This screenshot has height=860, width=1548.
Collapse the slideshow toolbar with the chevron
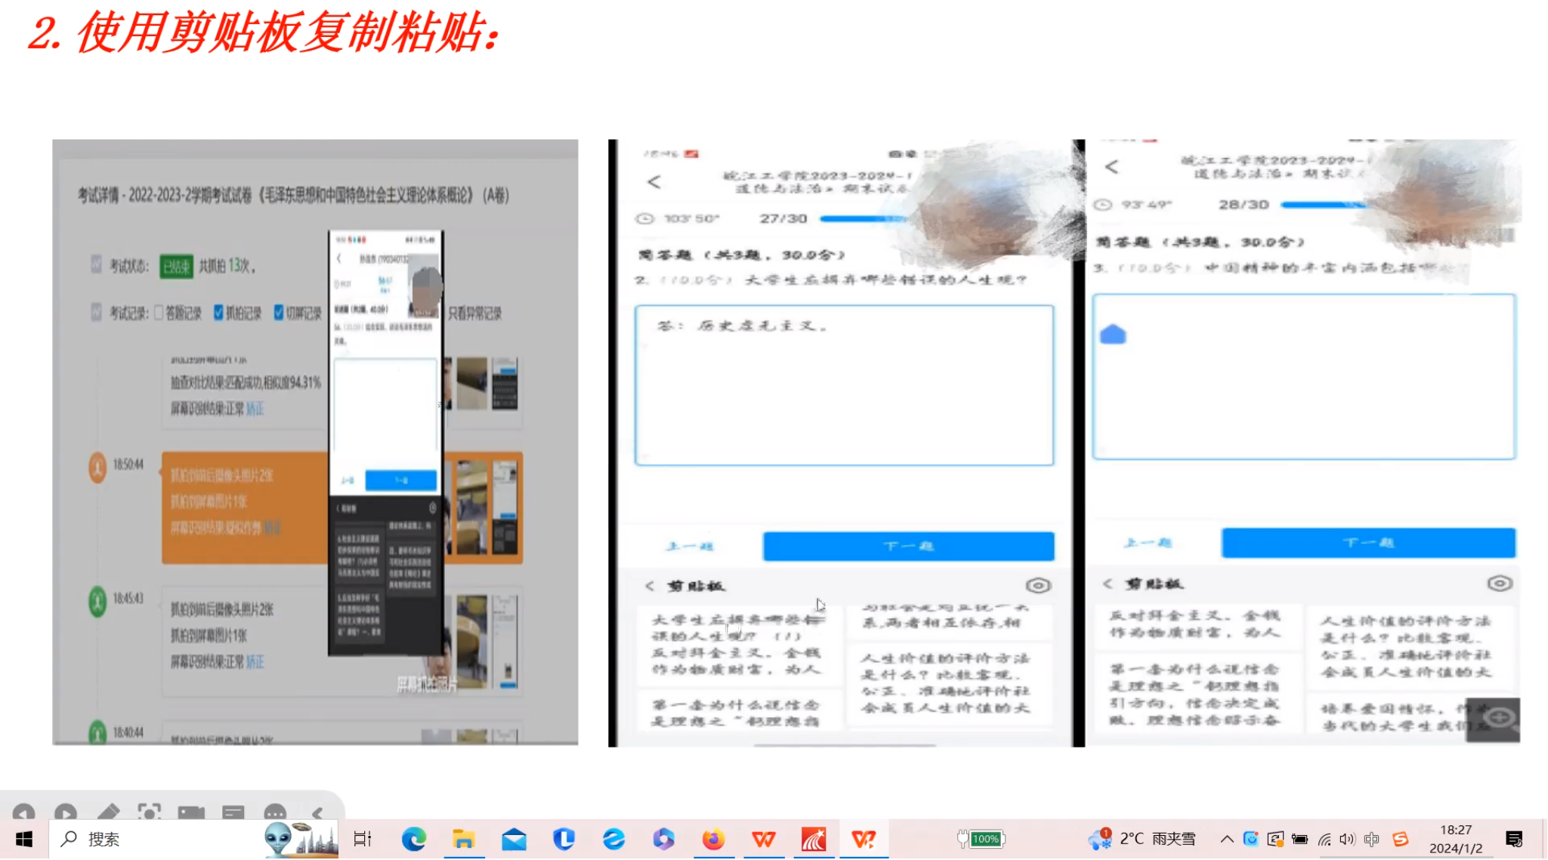pos(317,813)
